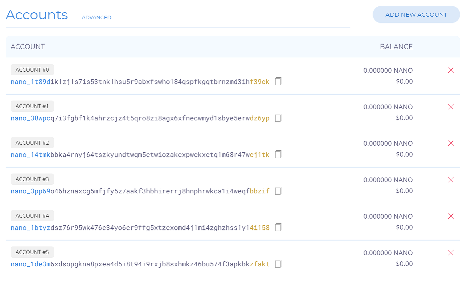Copy Account #0 address with the copy icon

point(278,81)
